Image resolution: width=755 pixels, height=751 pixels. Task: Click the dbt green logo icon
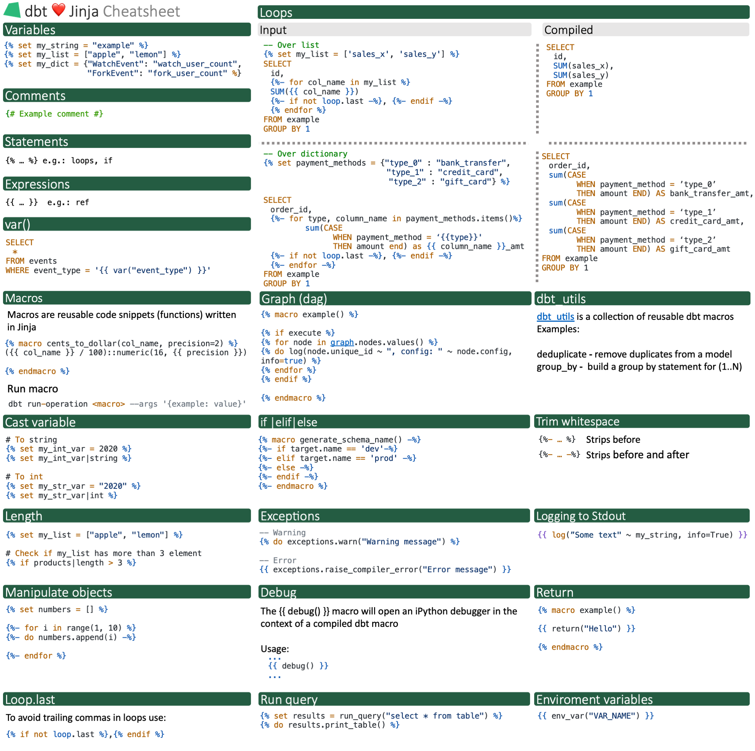coord(12,11)
